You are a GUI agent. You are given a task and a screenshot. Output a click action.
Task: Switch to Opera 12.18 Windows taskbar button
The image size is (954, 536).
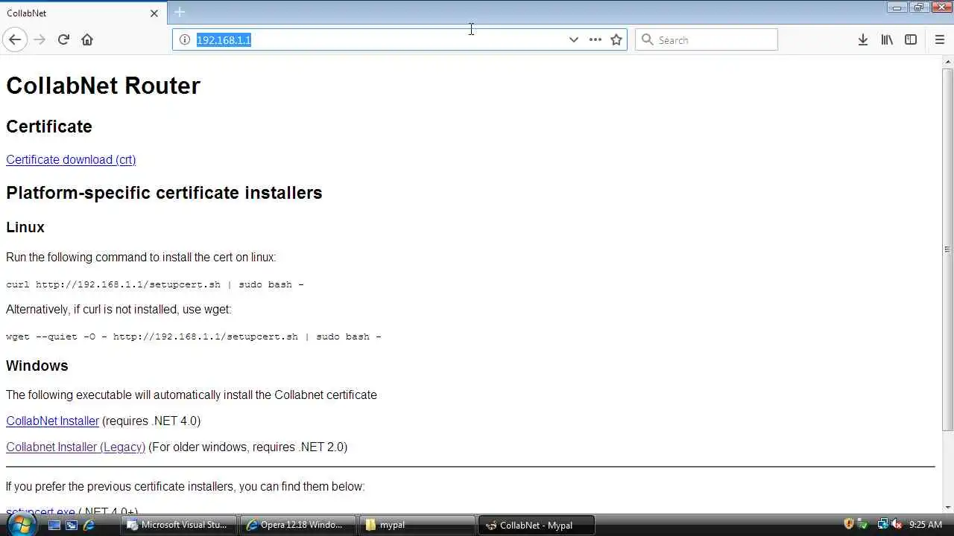coord(298,525)
